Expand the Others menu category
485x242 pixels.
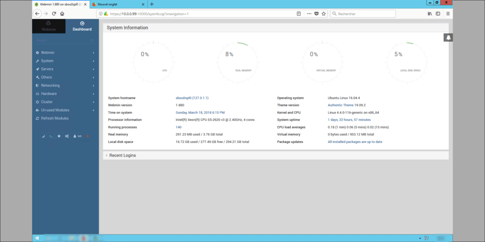click(65, 77)
